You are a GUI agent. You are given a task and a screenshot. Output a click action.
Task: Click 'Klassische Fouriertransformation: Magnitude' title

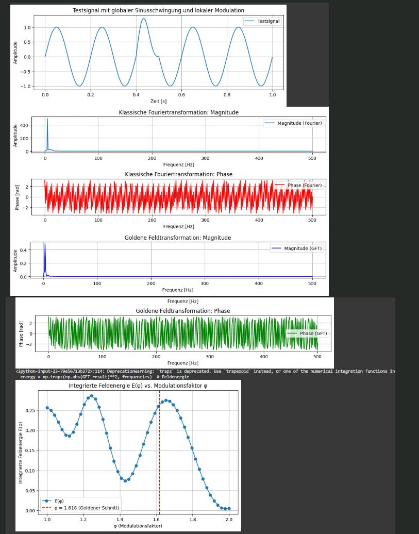[x=178, y=112]
